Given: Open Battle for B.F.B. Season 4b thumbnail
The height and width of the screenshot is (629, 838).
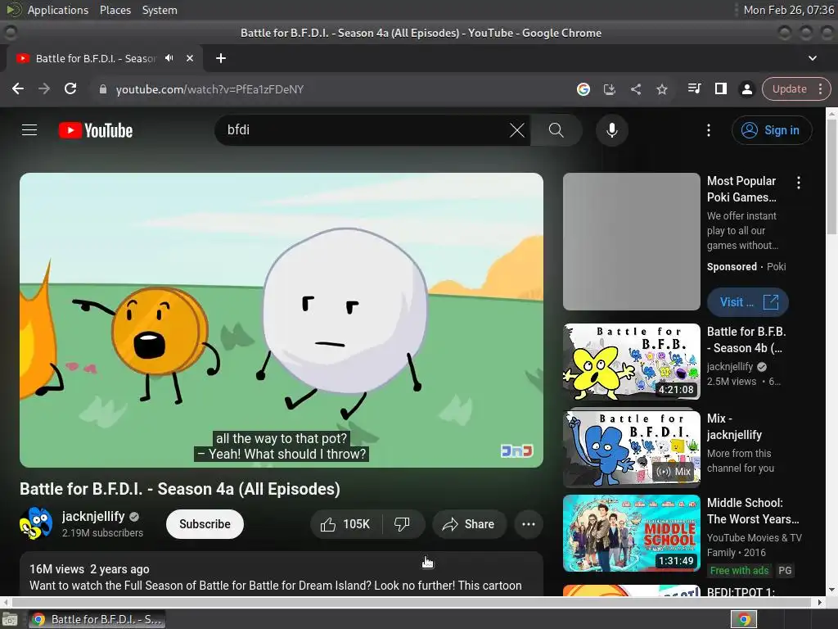Looking at the screenshot, I should click(632, 361).
